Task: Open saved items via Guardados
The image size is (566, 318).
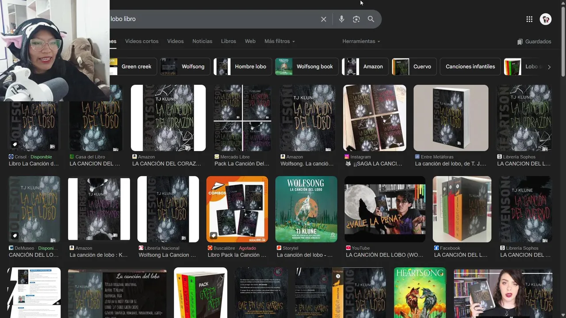Action: pos(534,42)
